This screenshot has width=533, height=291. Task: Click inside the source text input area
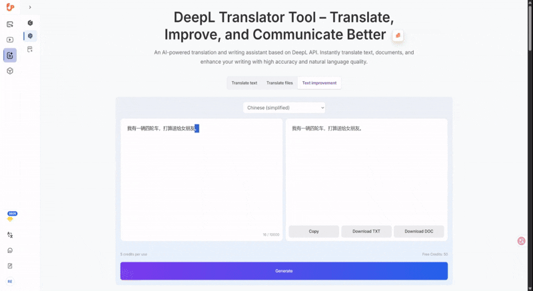pos(201,180)
